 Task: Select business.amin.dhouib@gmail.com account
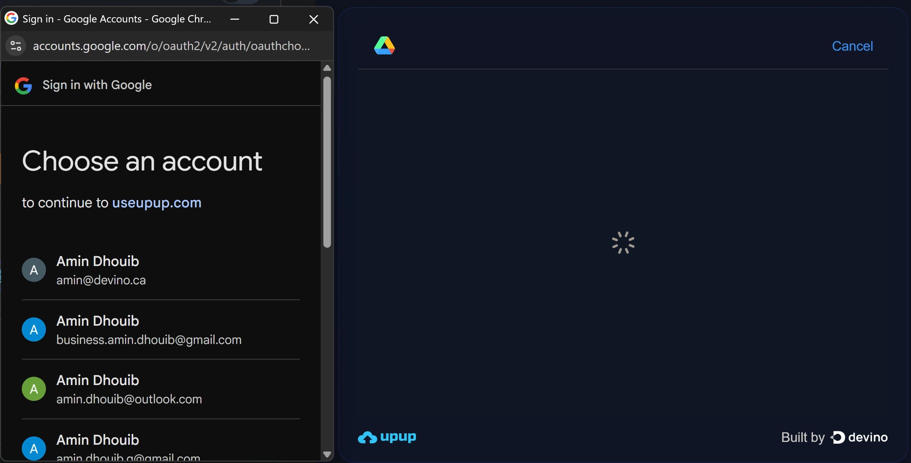[x=161, y=330]
